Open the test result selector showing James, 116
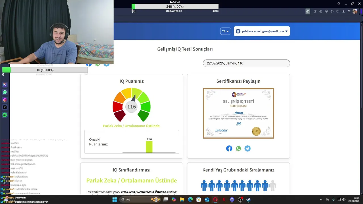This screenshot has height=204, width=363. click(x=246, y=63)
